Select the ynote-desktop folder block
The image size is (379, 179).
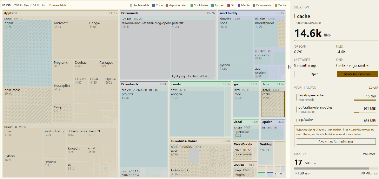click(x=55, y=143)
